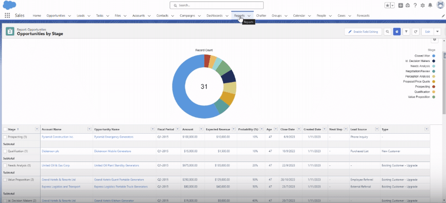Expand more actions beside Edit
The width and height of the screenshot is (446, 203).
click(437, 32)
